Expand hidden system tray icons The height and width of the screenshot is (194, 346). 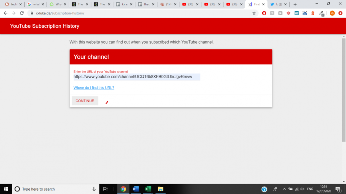coord(285,189)
